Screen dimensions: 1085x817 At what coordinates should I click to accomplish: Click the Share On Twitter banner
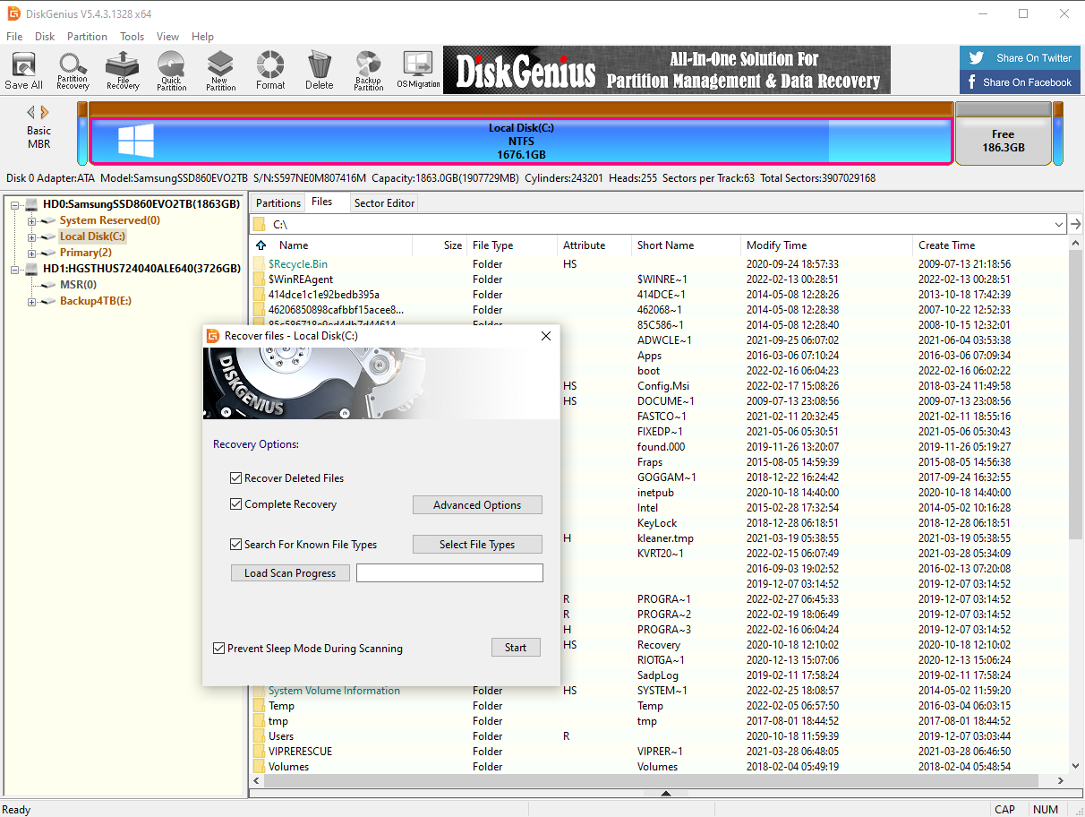1021,57
